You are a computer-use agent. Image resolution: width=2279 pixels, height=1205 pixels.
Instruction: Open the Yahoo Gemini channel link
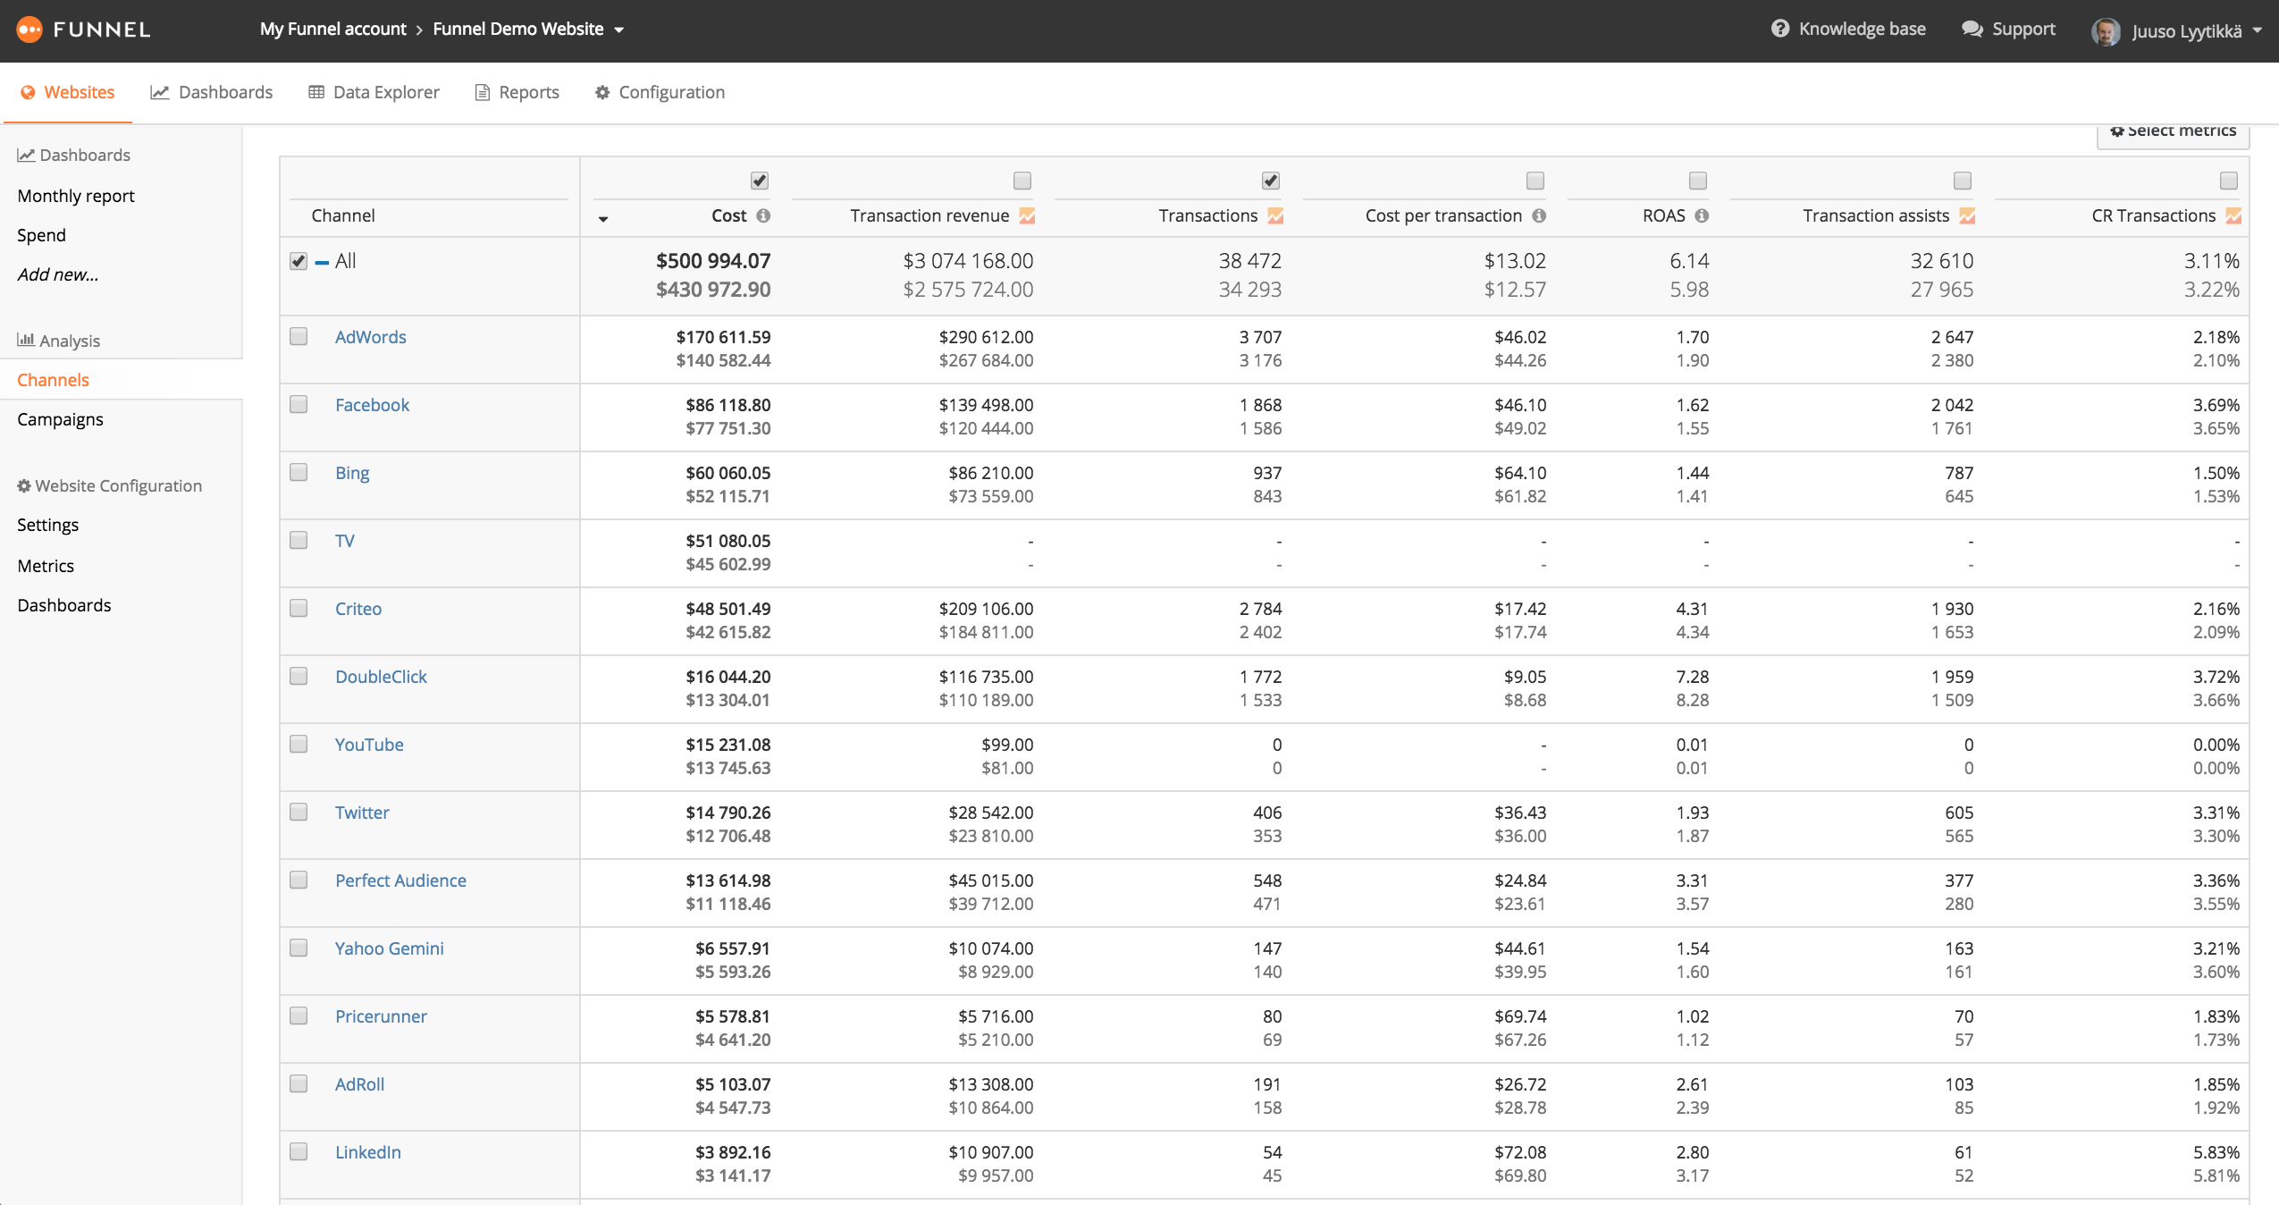[x=389, y=948]
